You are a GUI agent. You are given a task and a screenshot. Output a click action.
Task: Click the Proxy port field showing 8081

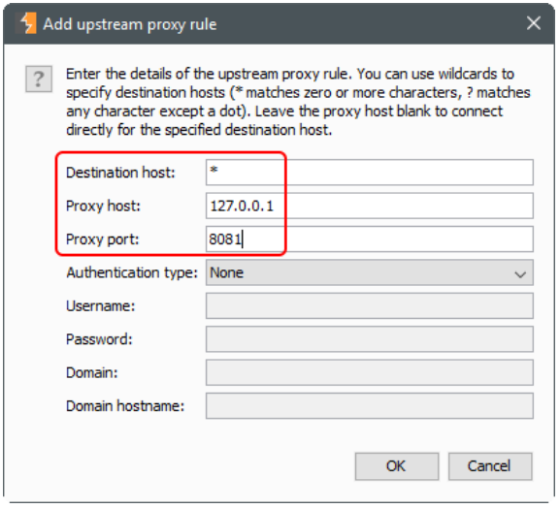coord(369,239)
